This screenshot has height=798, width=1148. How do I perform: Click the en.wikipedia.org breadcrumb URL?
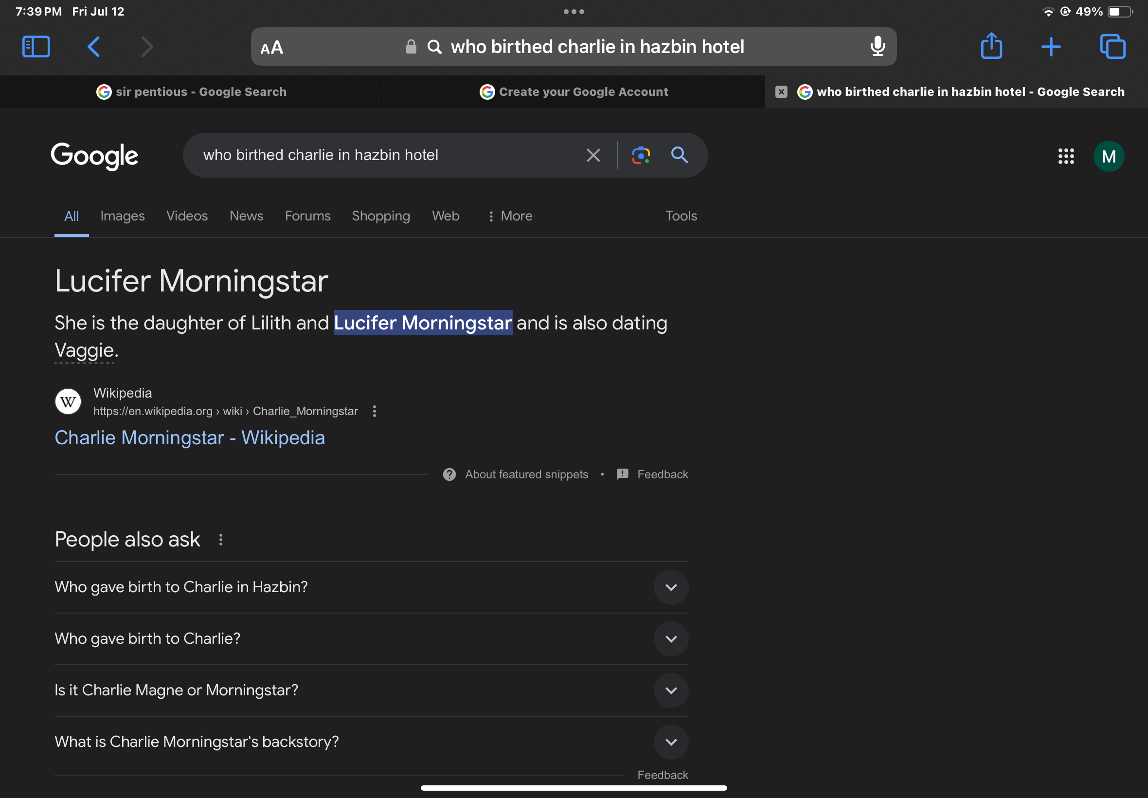coord(225,411)
